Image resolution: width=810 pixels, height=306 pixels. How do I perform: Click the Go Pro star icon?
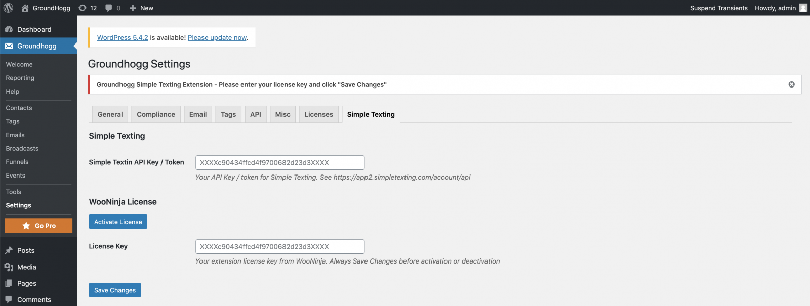(26, 226)
